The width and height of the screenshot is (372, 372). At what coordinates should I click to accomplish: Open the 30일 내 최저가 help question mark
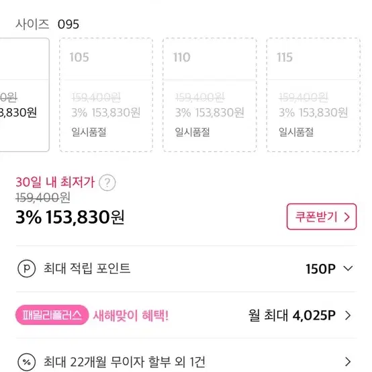[107, 183]
